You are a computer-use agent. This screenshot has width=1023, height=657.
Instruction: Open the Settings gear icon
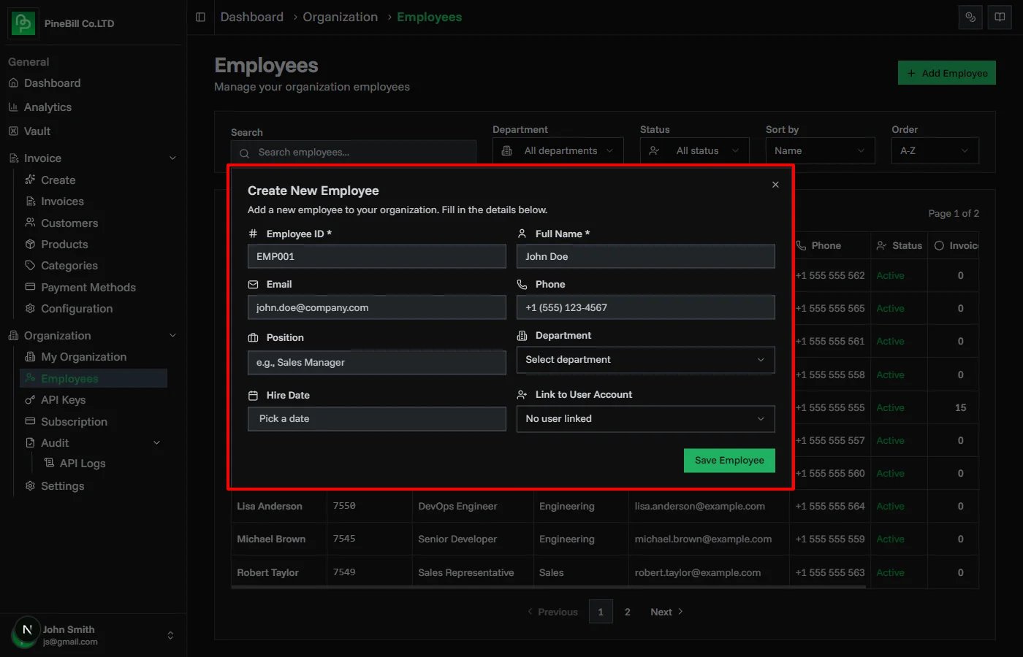click(29, 485)
